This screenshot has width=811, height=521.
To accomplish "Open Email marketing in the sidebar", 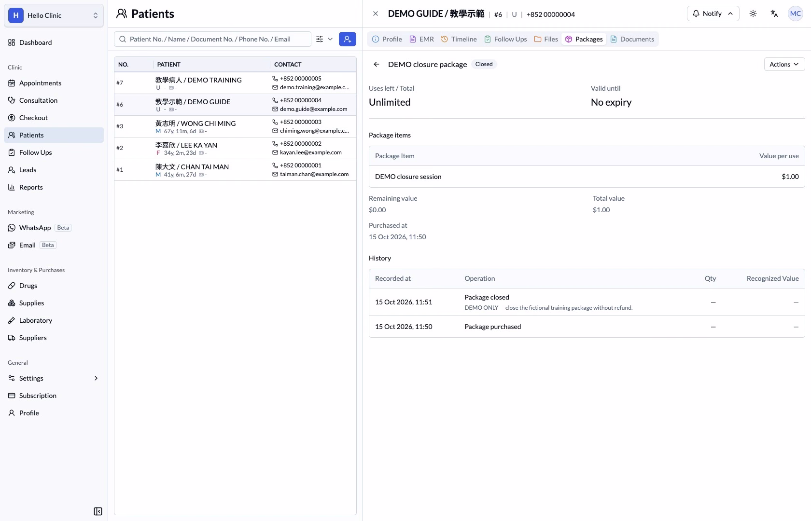I will click(54, 245).
